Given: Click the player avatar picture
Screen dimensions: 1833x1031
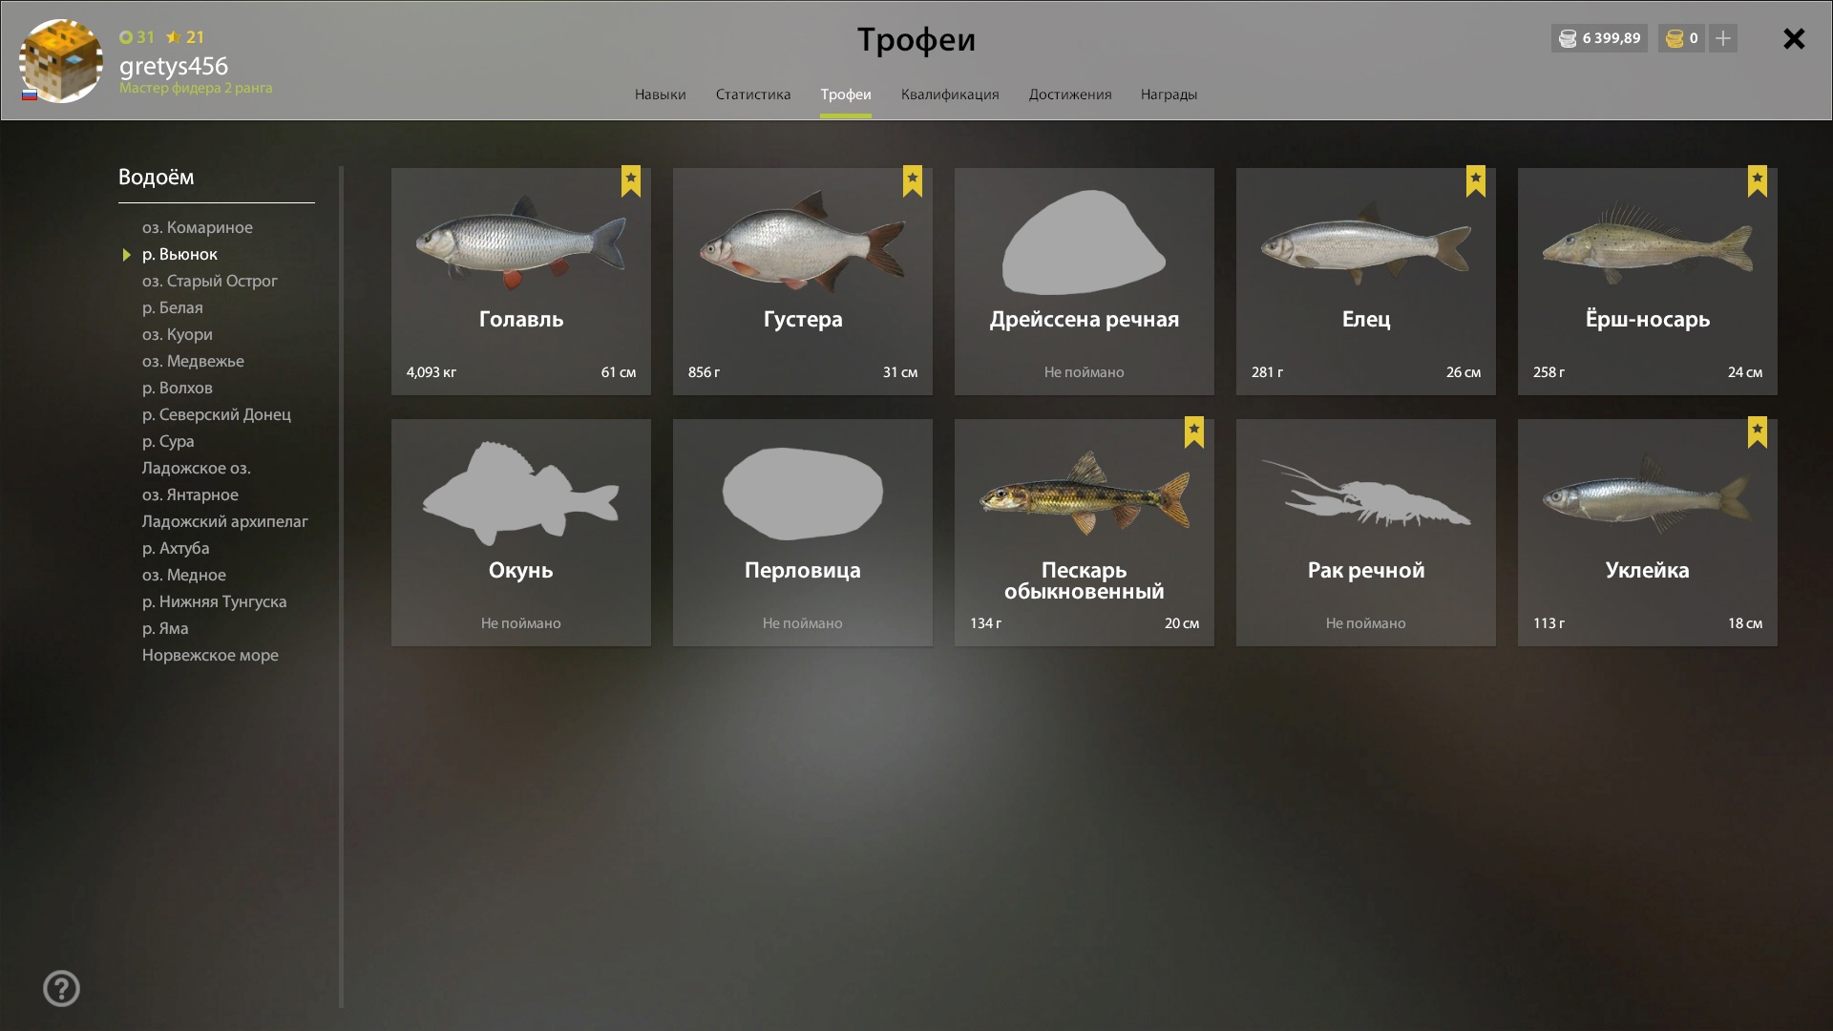Looking at the screenshot, I should pyautogui.click(x=61, y=61).
